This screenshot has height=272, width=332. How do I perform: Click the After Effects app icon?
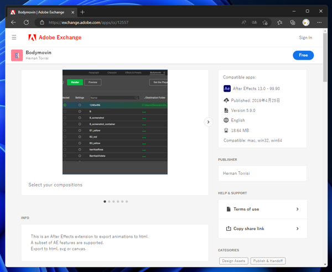pos(227,88)
